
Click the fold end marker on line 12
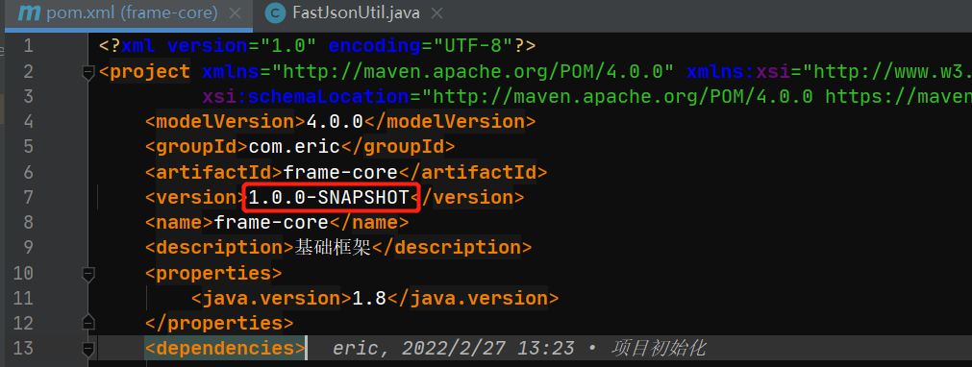(x=88, y=323)
